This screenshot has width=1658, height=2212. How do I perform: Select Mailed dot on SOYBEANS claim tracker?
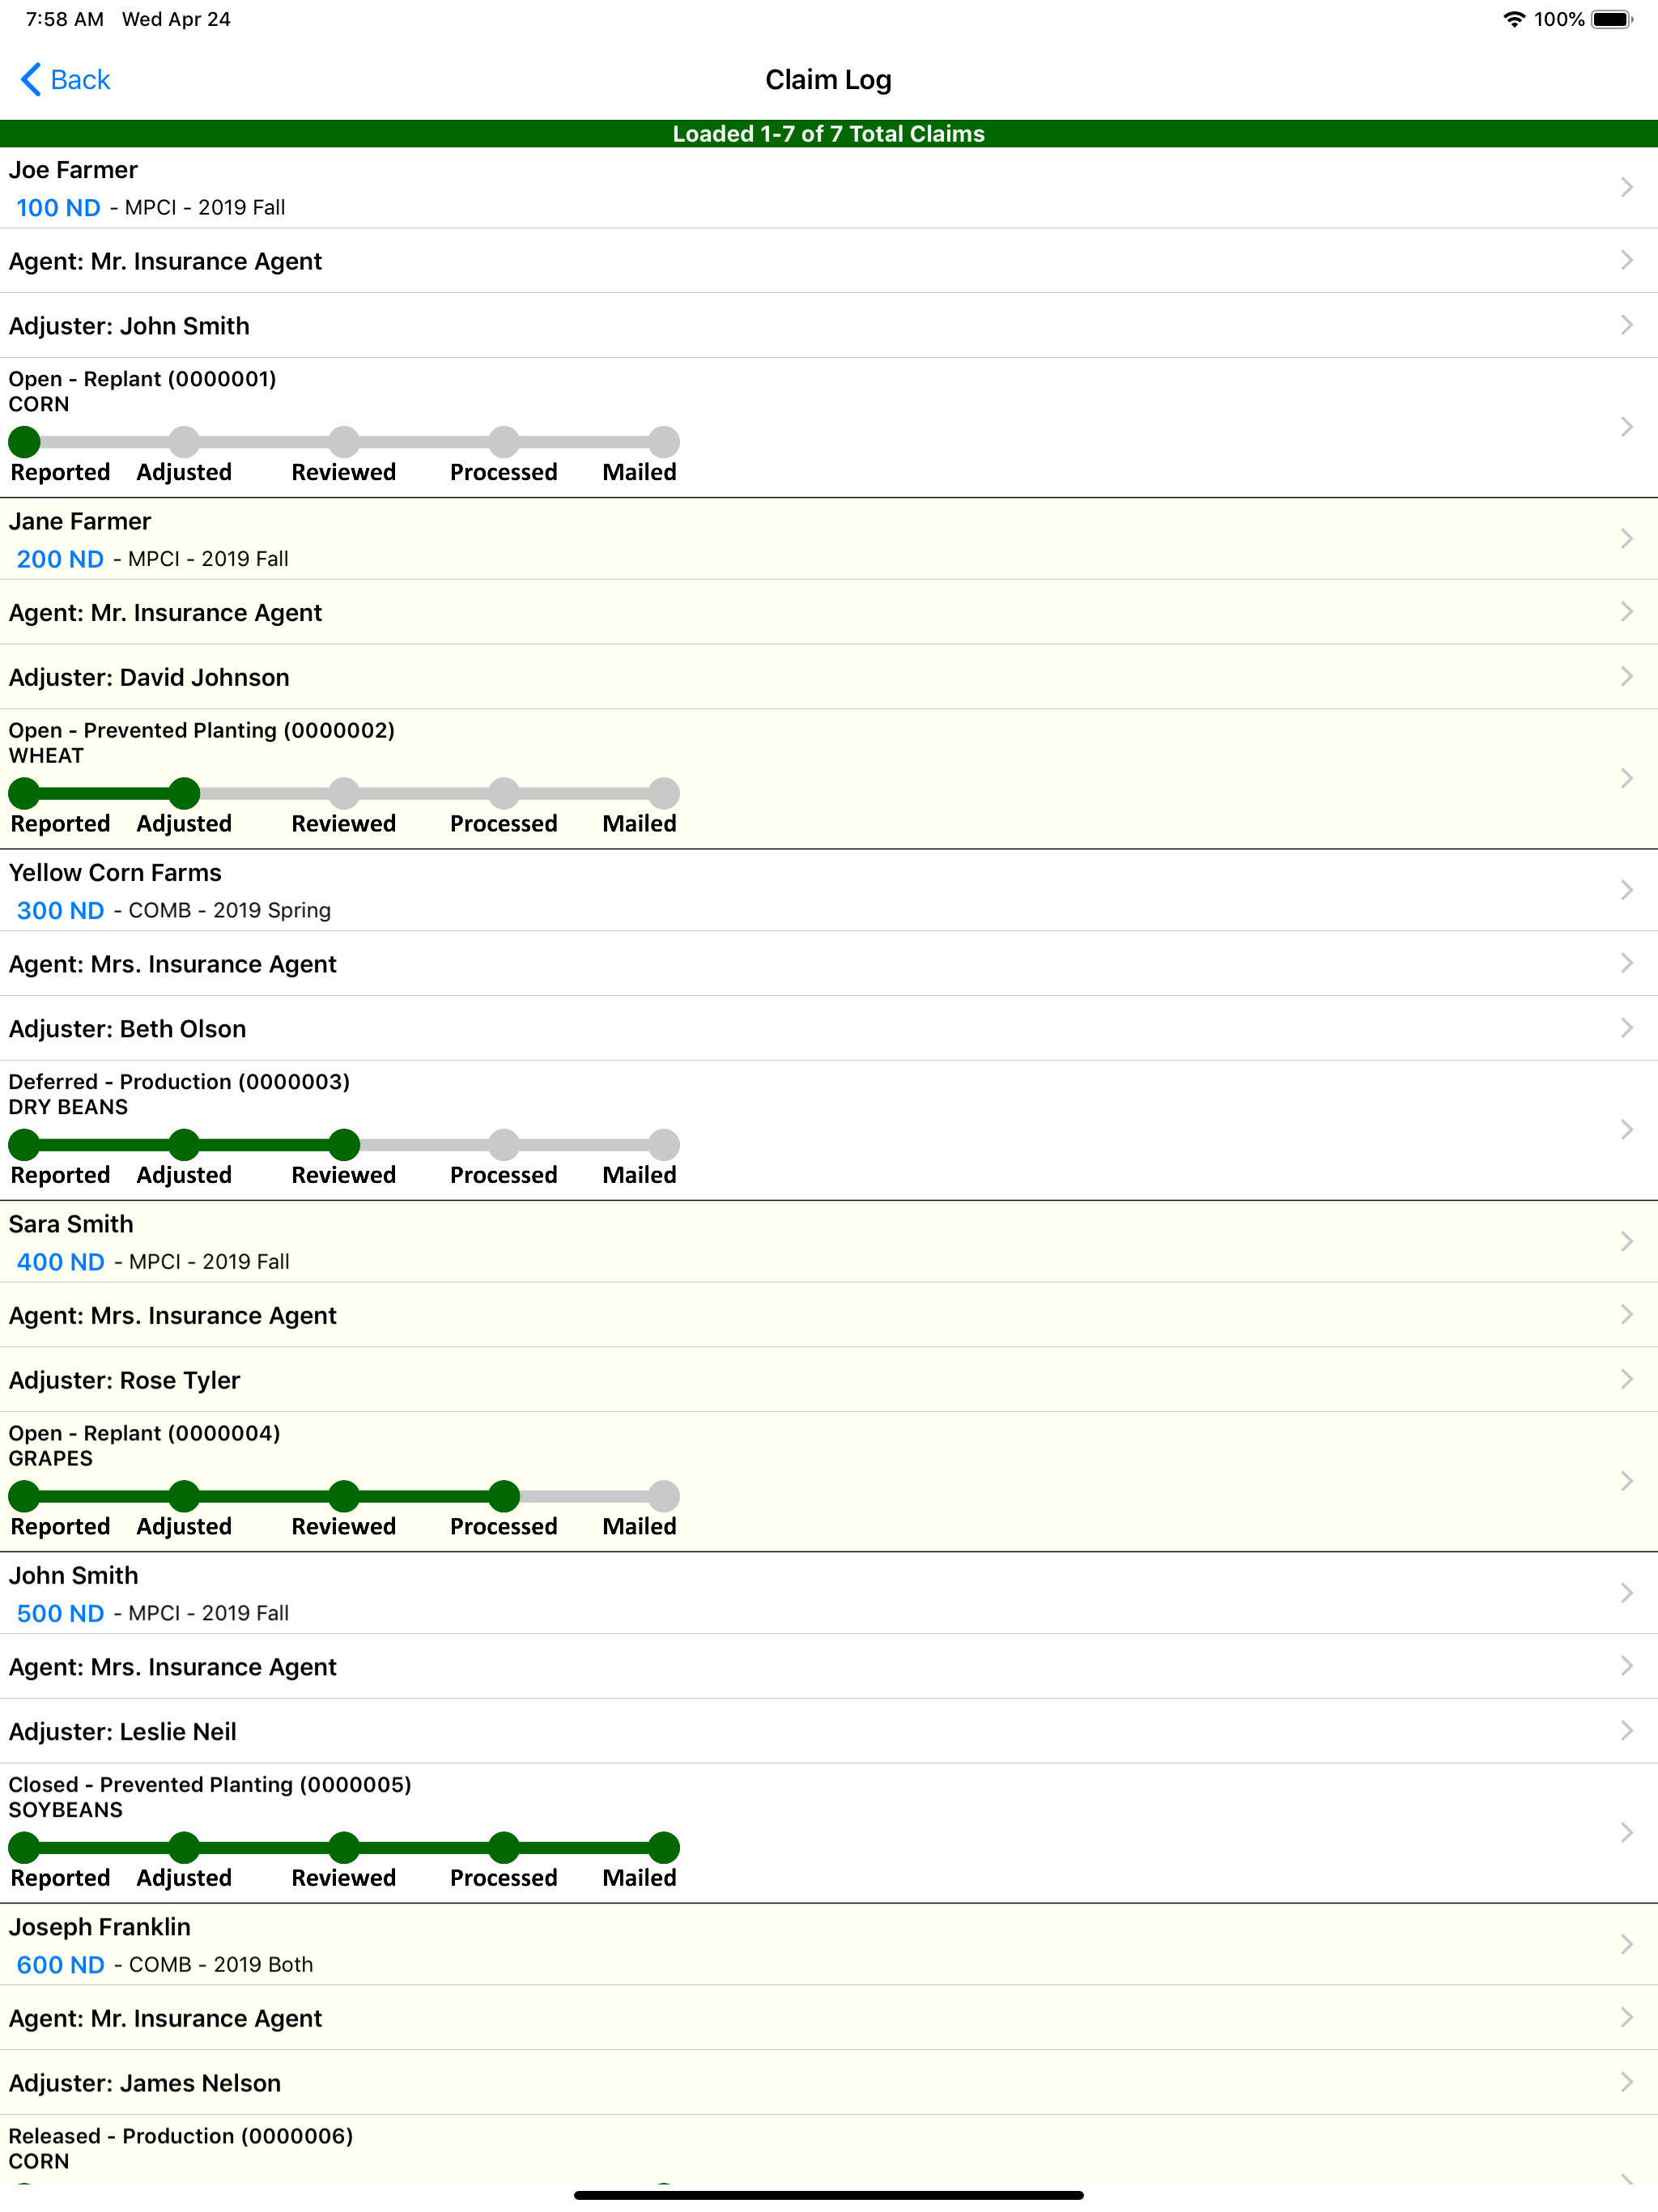(664, 1847)
